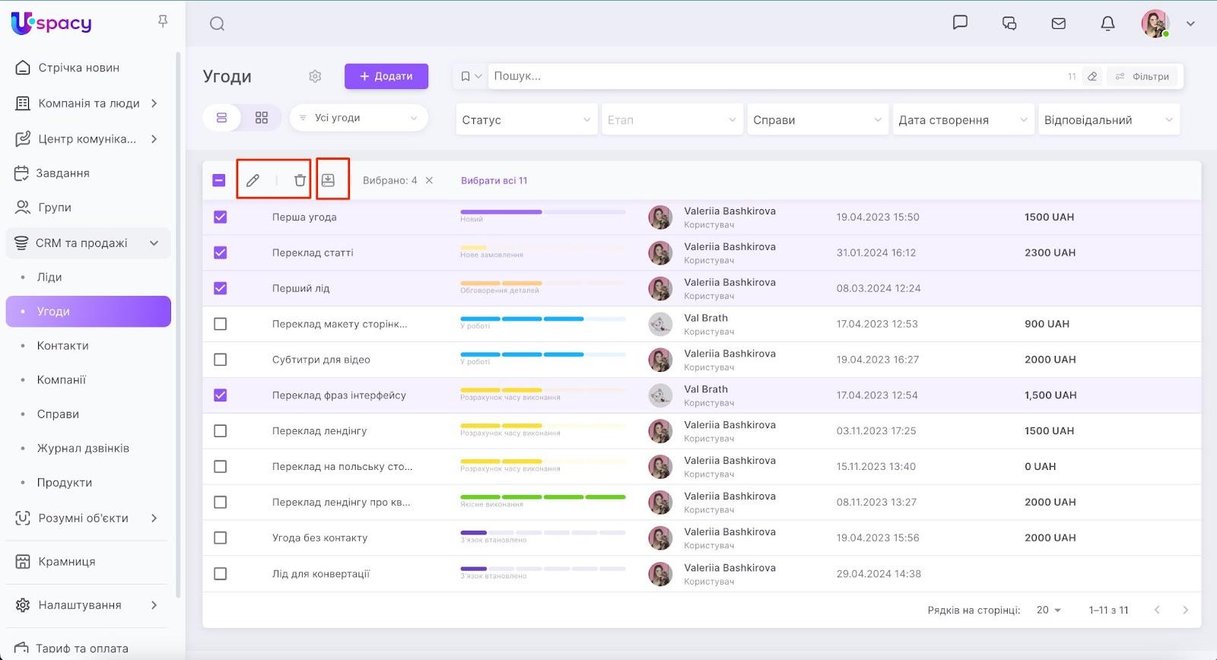
Task: Open the notifications bell icon
Action: (x=1107, y=24)
